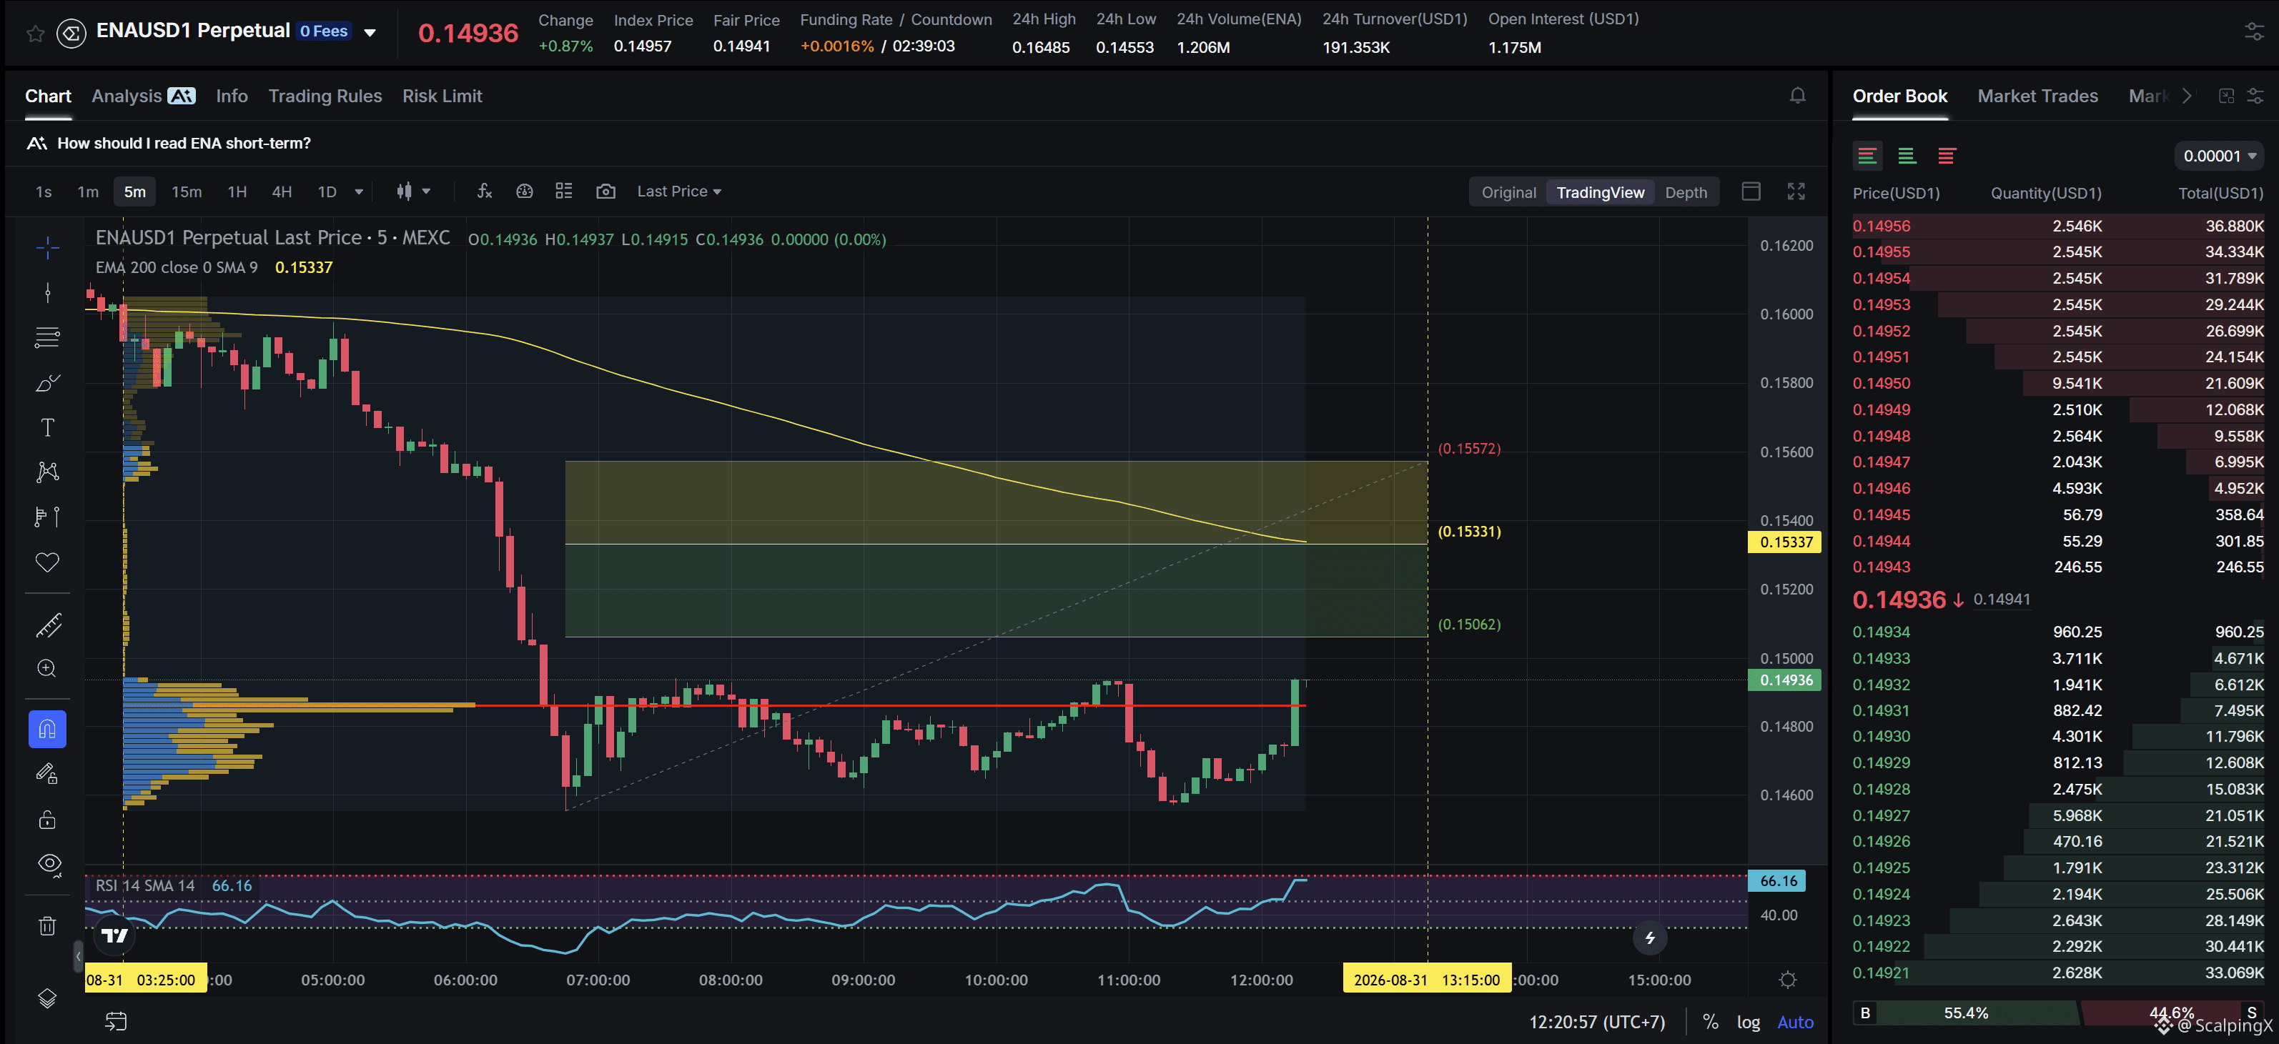Open chart settings dial icon
The image size is (2279, 1044).
click(525, 191)
